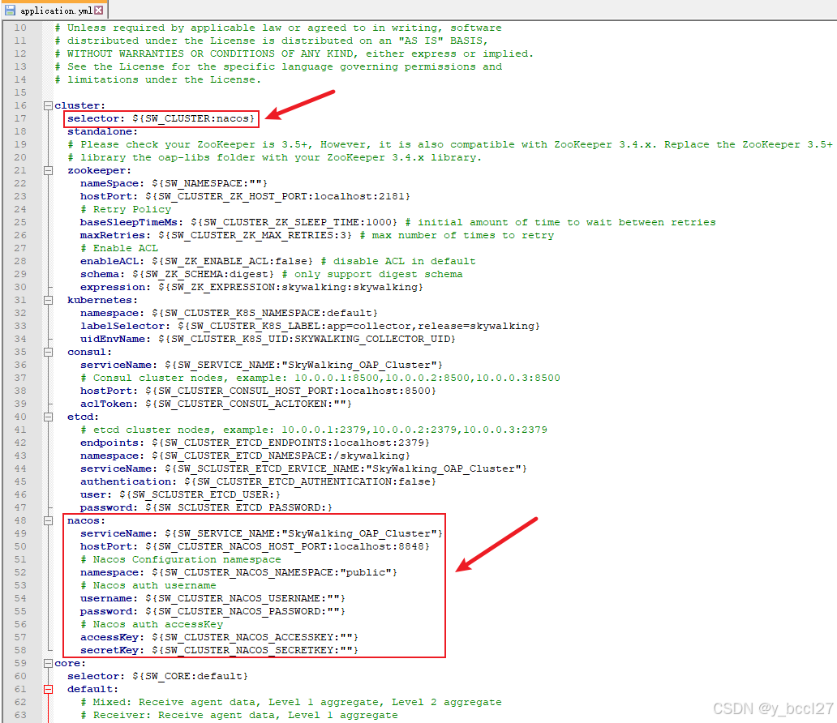
Task: Click the save icon on application.yml tab
Action: click(11, 11)
